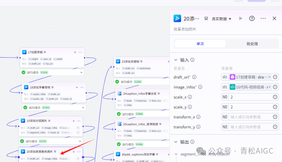The image size is (282, 162).
Task: Run node 17创建草稿 with its play icon
Action: click(75, 52)
